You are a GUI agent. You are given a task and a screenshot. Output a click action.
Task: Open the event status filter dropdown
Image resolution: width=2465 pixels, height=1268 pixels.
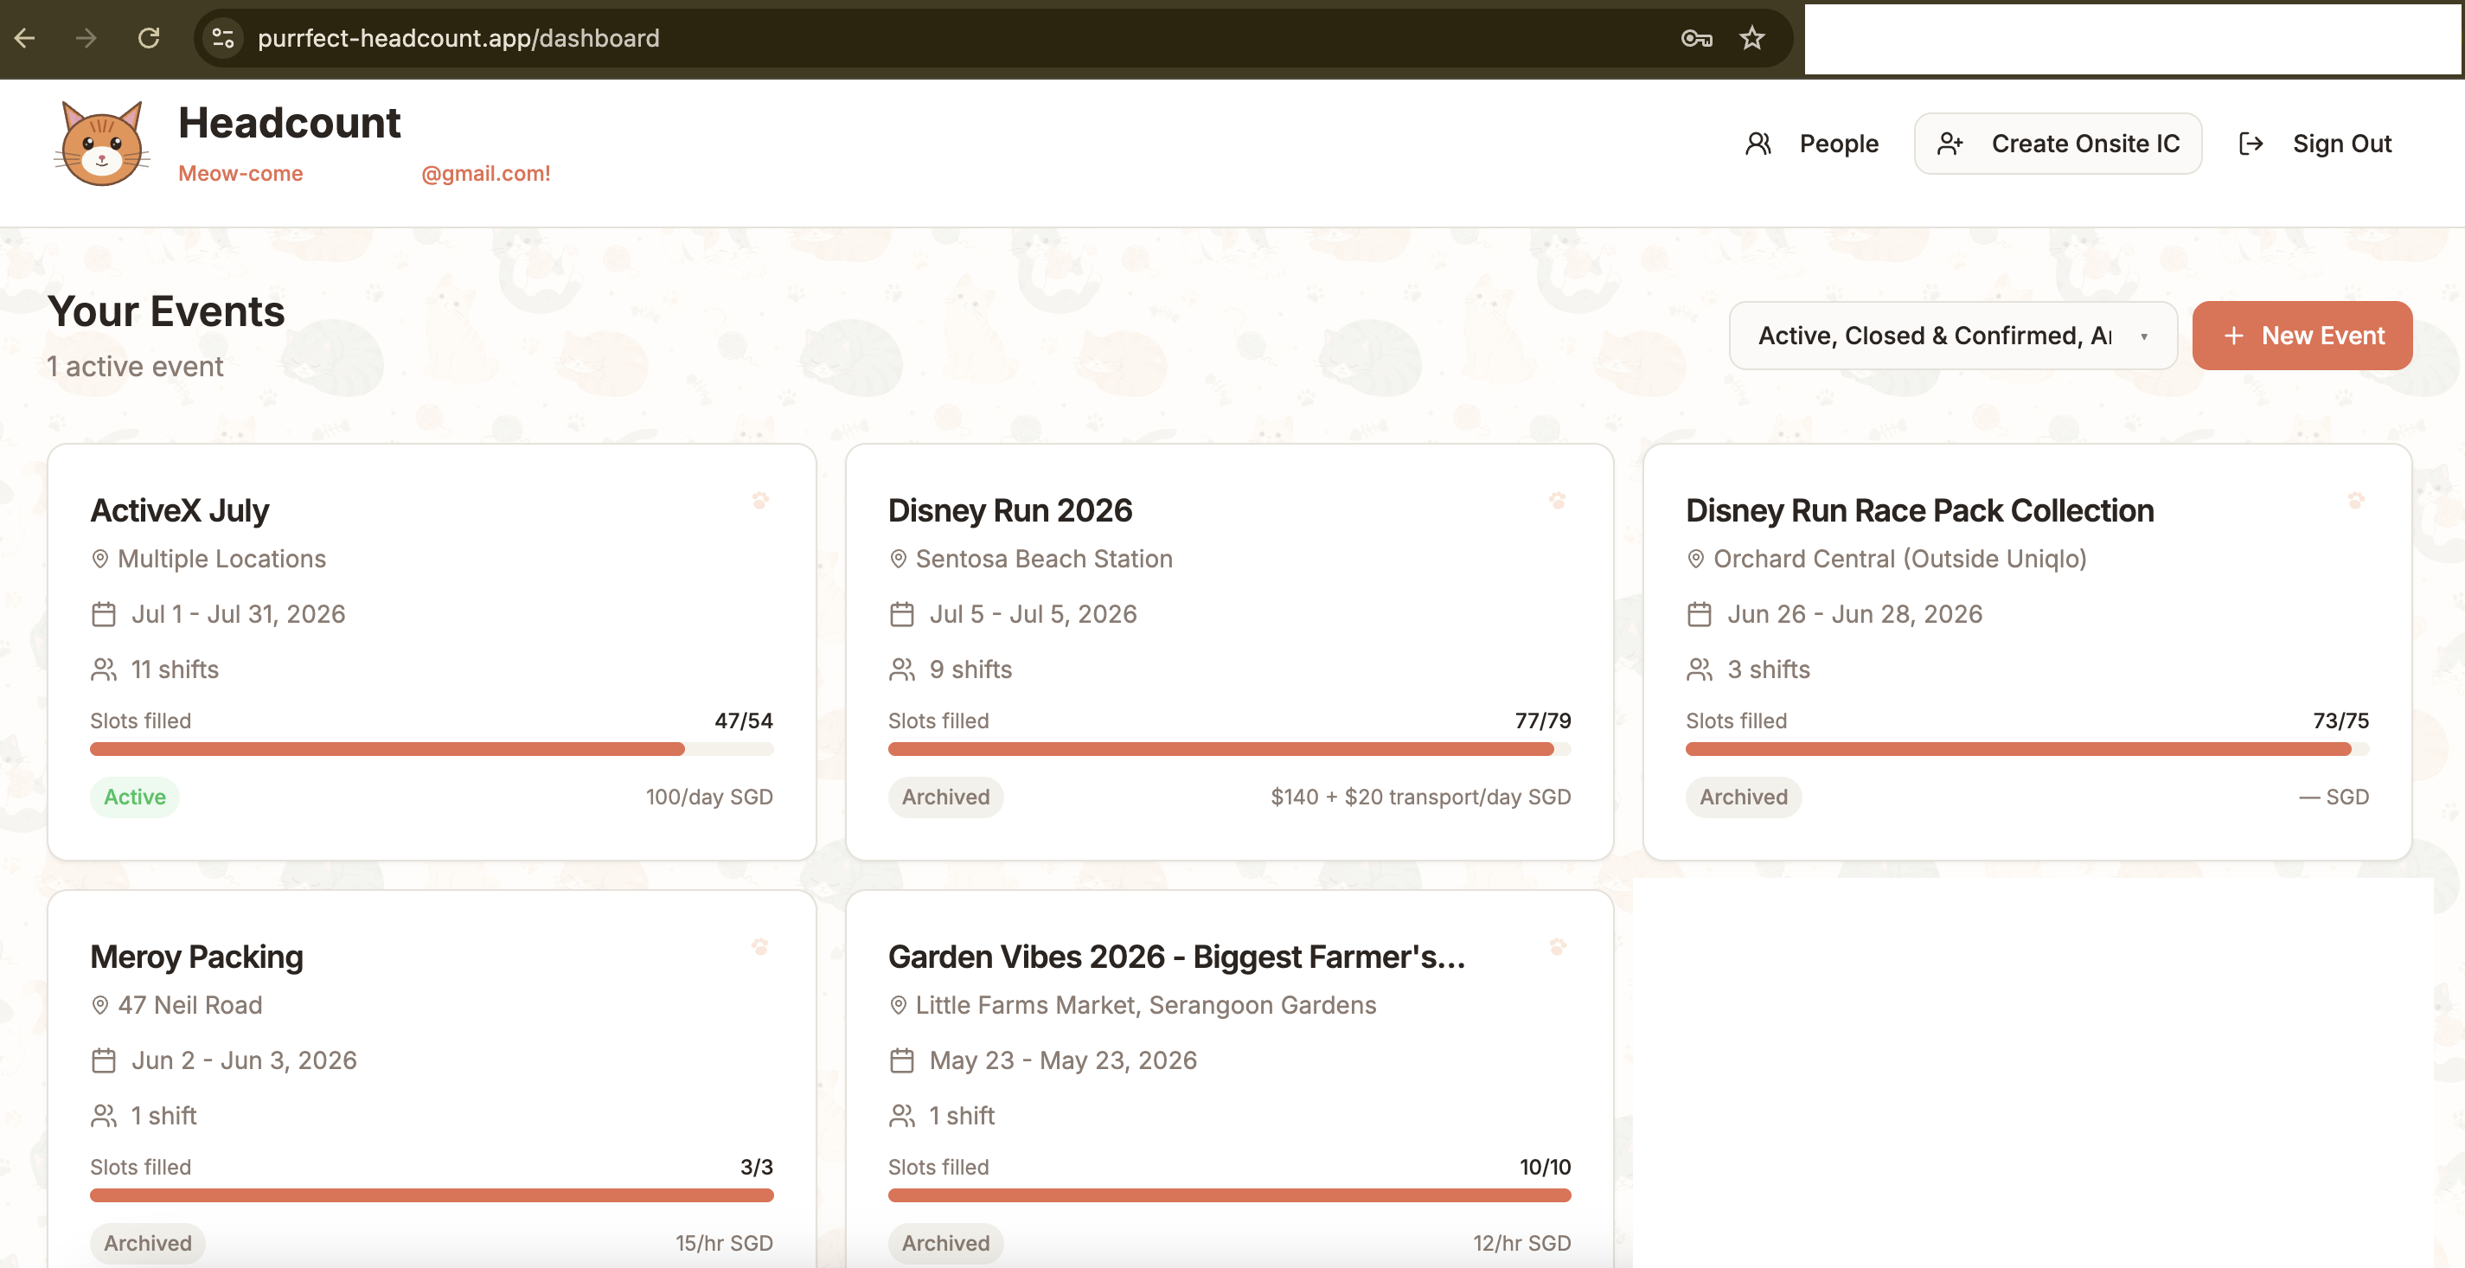click(1953, 336)
